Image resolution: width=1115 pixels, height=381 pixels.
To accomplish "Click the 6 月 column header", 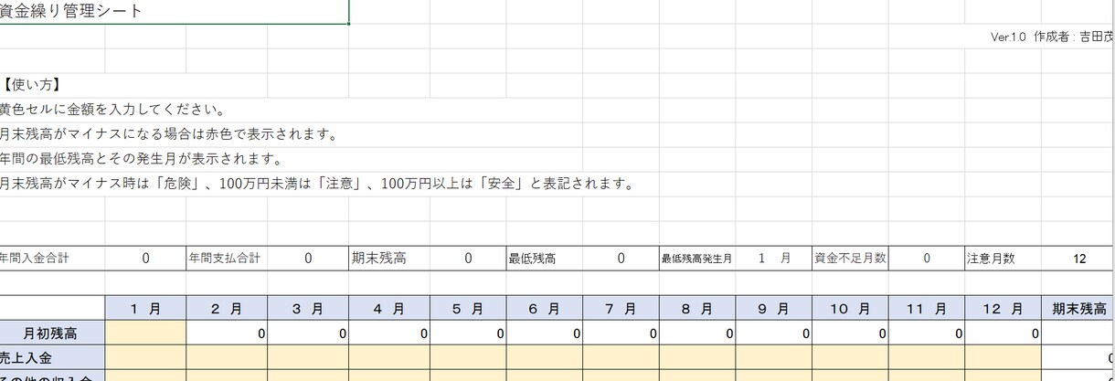I will pyautogui.click(x=544, y=308).
